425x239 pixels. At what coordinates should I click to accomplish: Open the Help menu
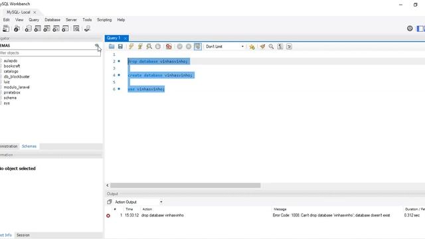point(121,20)
